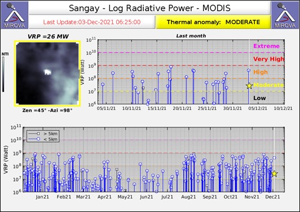Click the Very High threshold label

pos(268,59)
